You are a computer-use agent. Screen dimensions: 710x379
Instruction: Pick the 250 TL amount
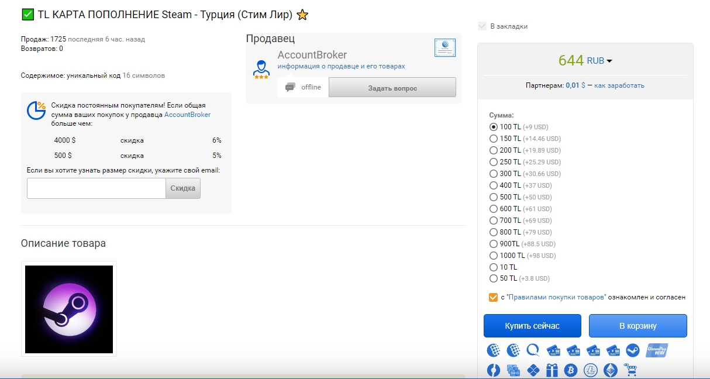494,162
